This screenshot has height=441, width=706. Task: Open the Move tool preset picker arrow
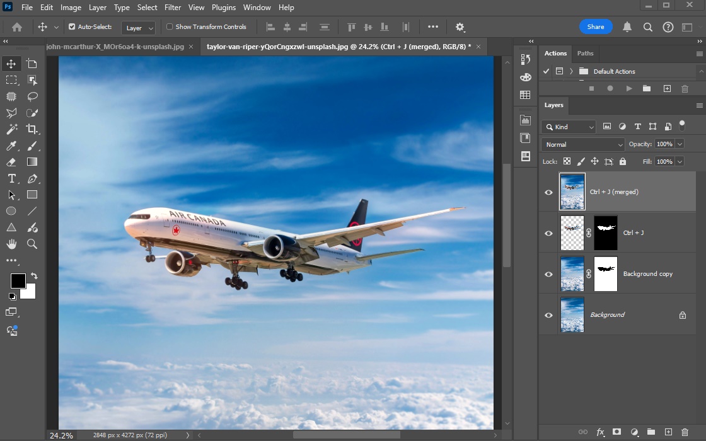click(x=56, y=27)
